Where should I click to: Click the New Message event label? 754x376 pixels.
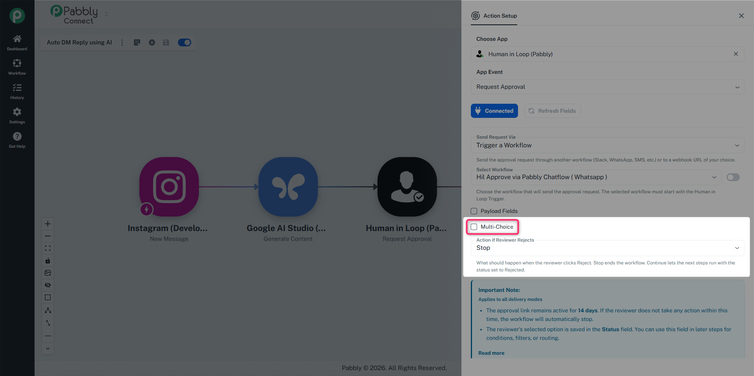point(169,239)
